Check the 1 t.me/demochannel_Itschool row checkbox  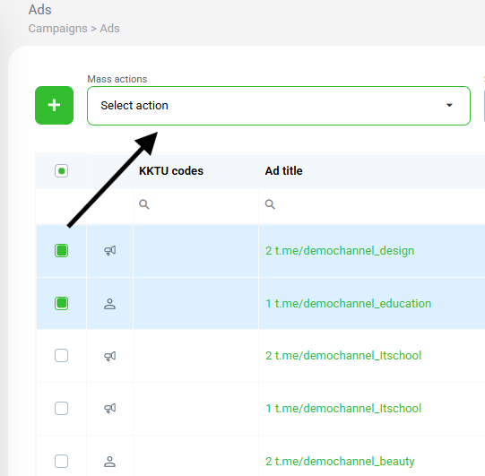pos(61,408)
